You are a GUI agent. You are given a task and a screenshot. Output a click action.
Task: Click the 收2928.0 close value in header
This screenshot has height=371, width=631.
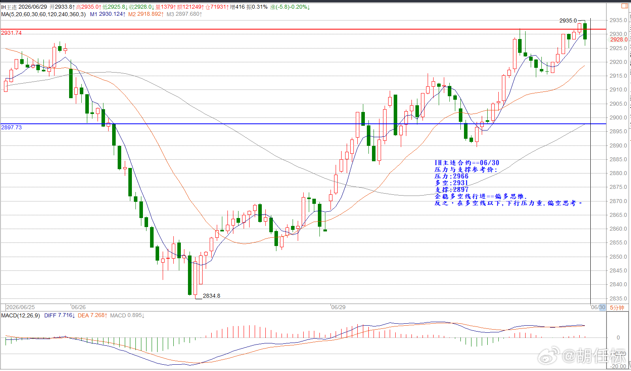(141, 7)
